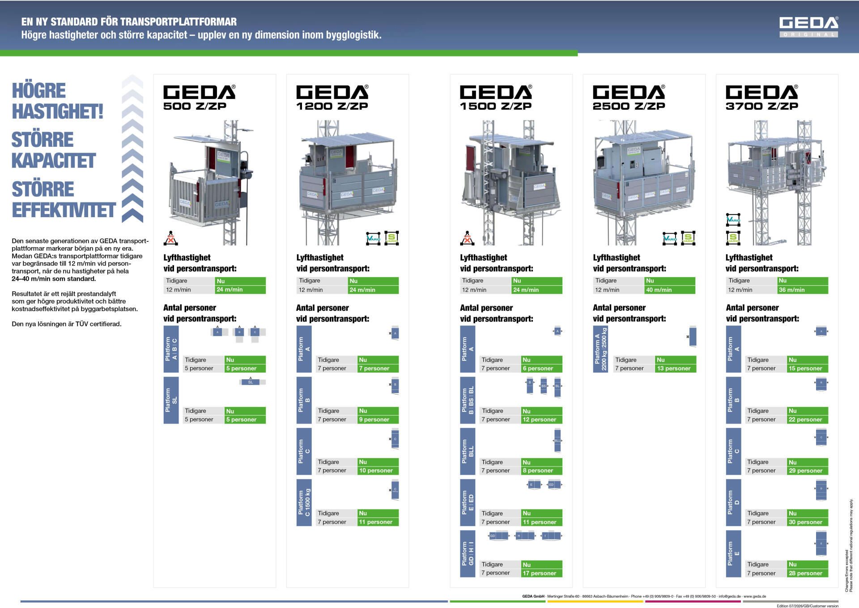859x608 pixels.
Task: Click the 40 m/min green speed cell
Action: click(x=670, y=290)
